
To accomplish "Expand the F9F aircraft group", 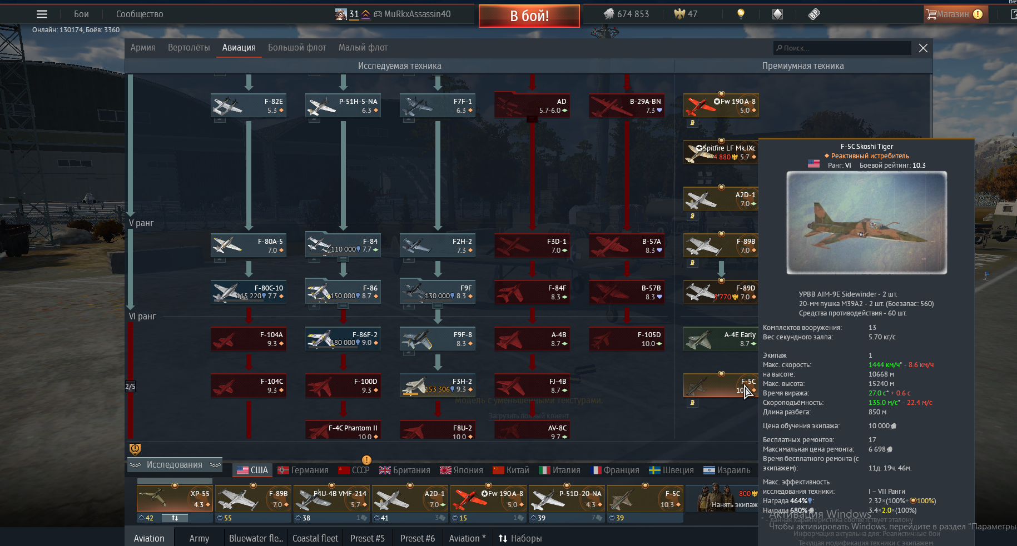I will [x=438, y=292].
